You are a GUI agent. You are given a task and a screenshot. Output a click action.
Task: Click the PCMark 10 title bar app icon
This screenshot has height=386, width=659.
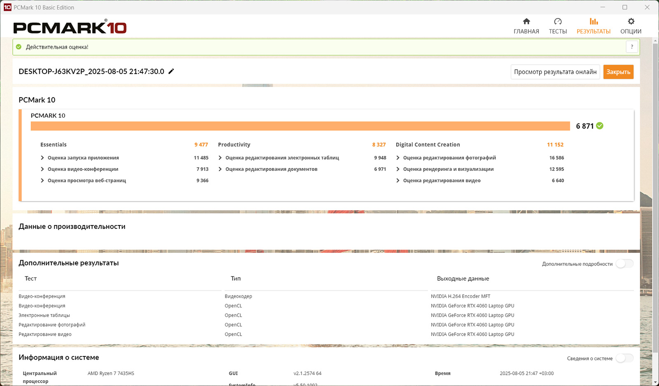(x=7, y=7)
